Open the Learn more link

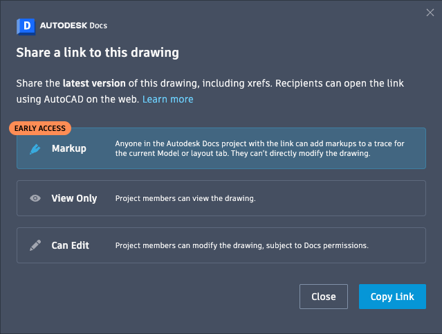tap(167, 99)
